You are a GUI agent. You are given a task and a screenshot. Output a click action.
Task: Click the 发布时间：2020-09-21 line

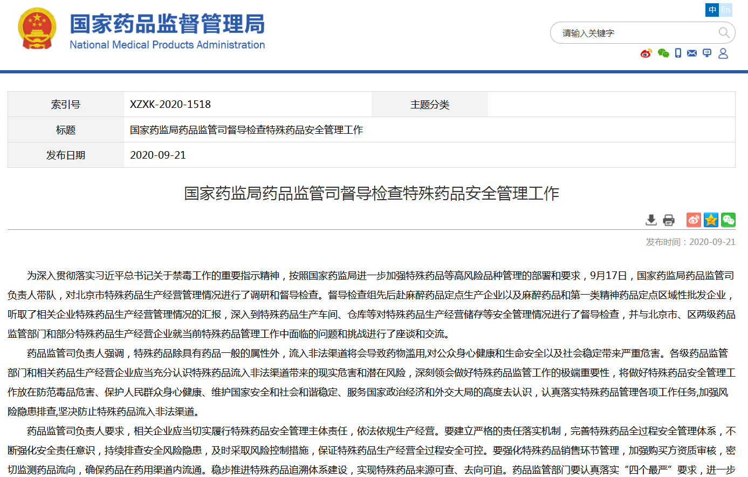pos(691,242)
